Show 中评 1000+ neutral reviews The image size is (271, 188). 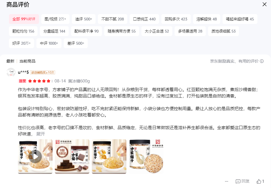pos(49,43)
